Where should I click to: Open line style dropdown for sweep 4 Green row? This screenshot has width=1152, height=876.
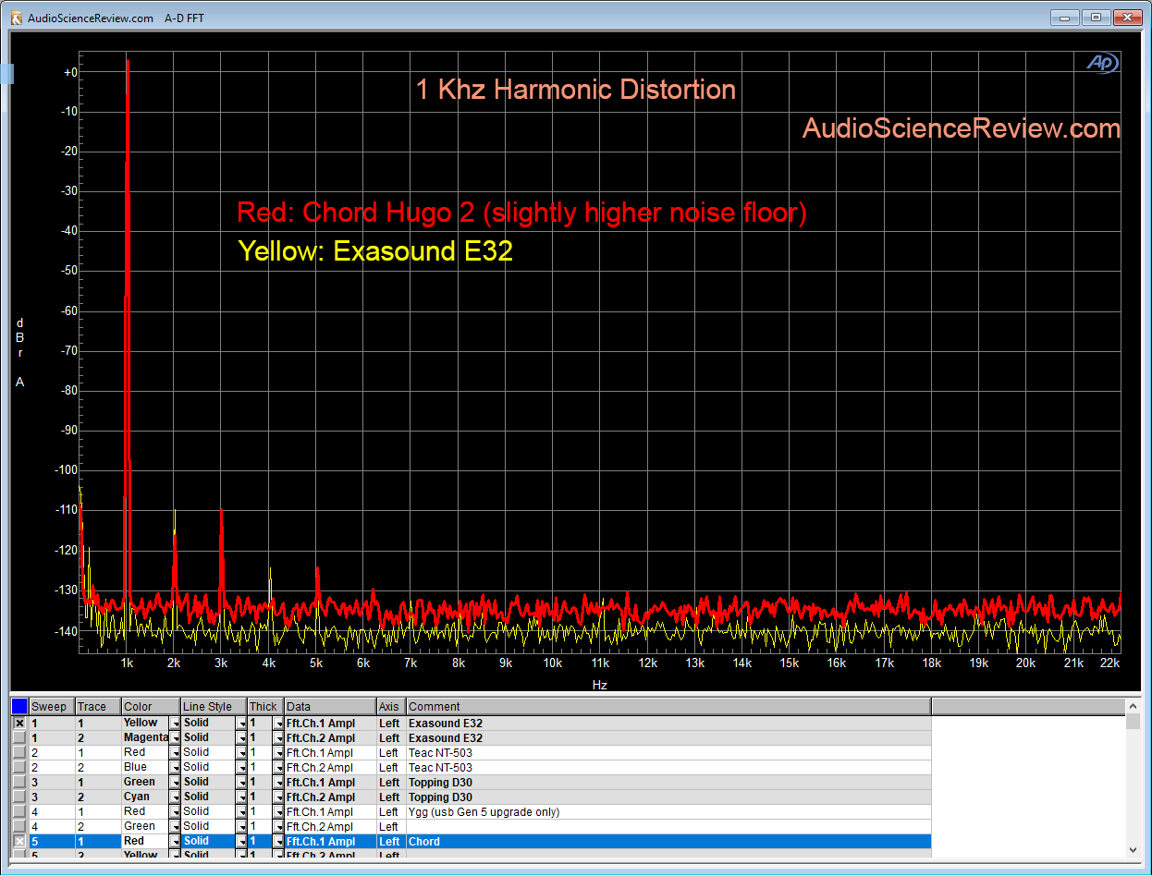click(x=241, y=826)
